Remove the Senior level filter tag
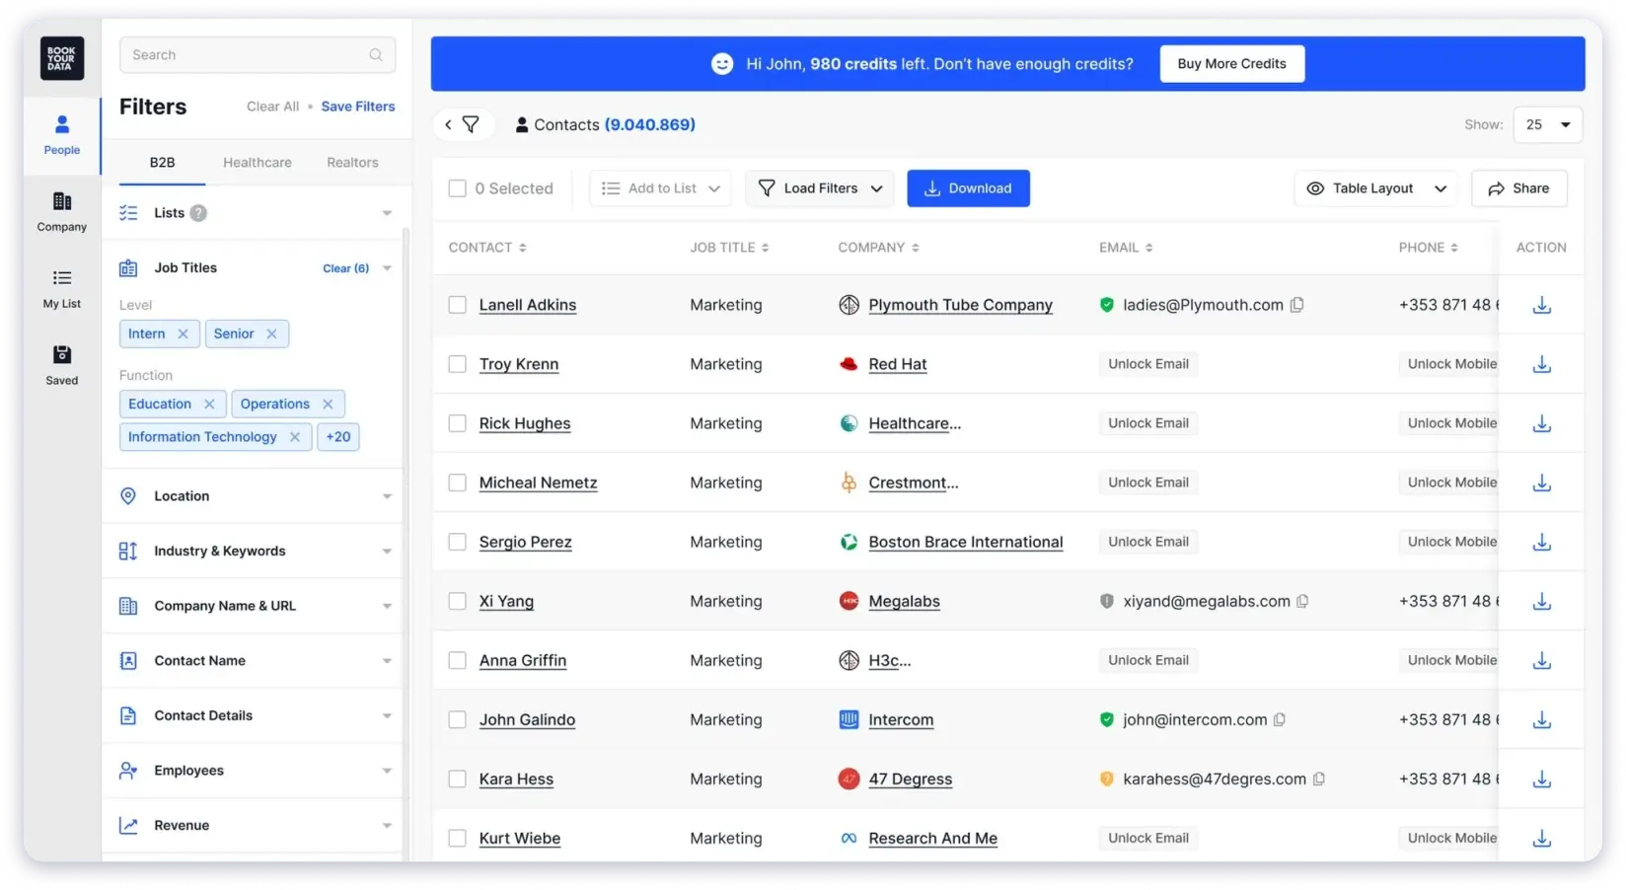This screenshot has height=890, width=1626. [x=271, y=334]
